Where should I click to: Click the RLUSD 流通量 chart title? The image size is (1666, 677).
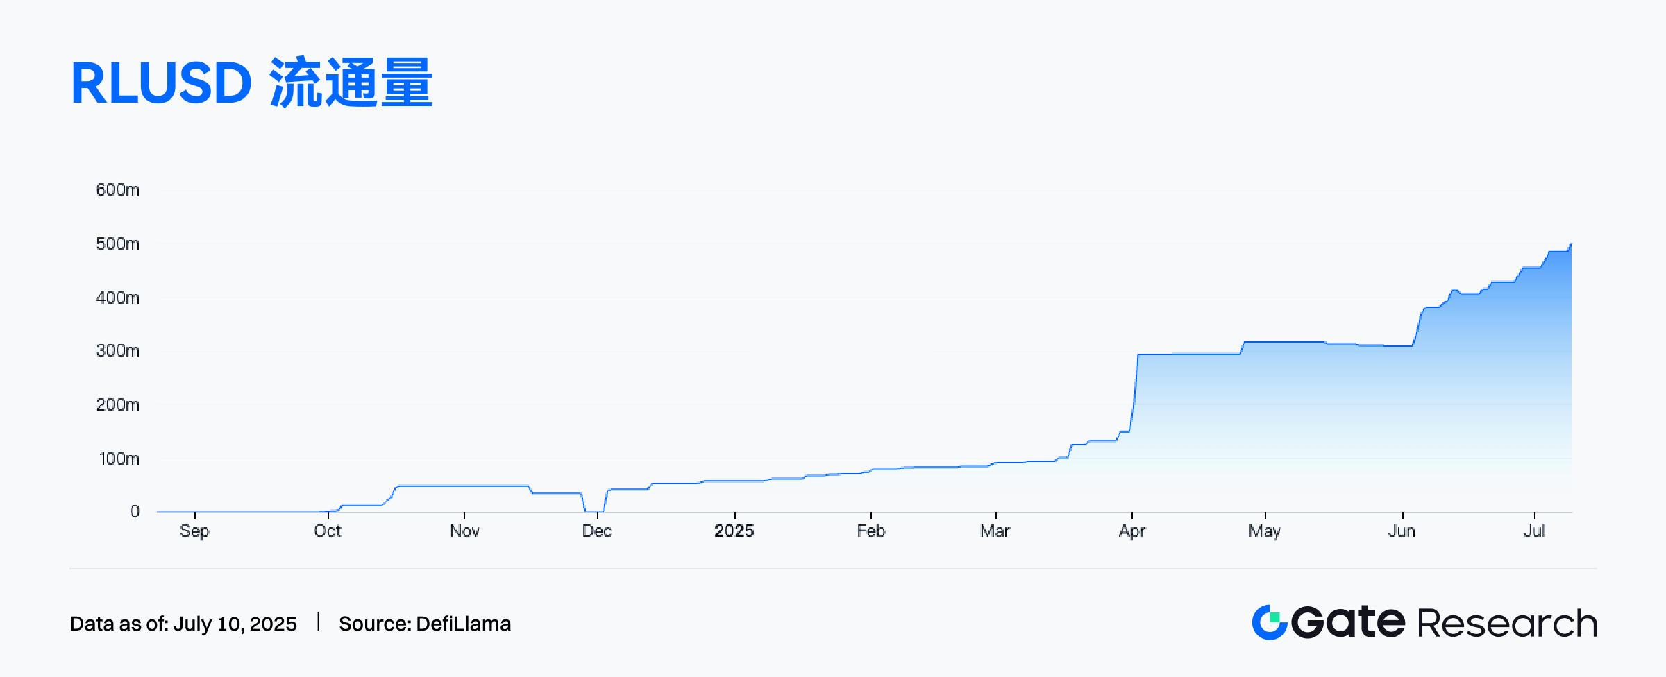click(x=252, y=83)
